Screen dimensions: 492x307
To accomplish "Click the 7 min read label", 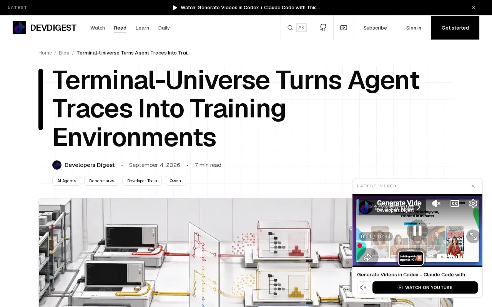I will pos(208,165).
